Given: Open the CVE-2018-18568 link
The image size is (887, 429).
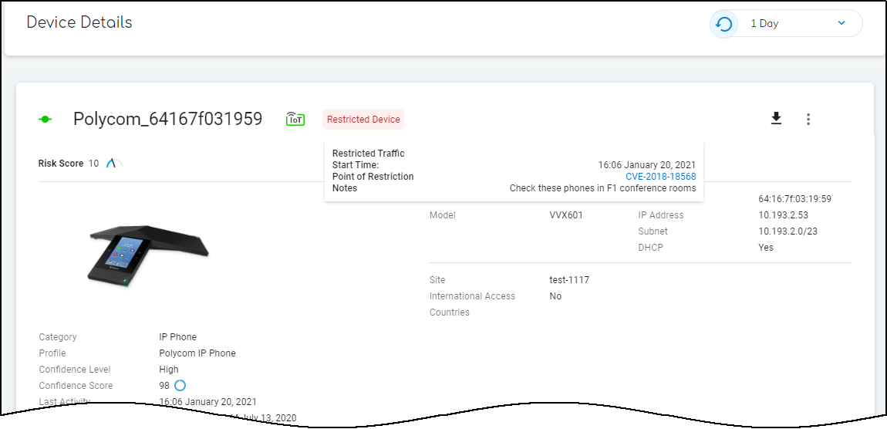Looking at the screenshot, I should 661,177.
